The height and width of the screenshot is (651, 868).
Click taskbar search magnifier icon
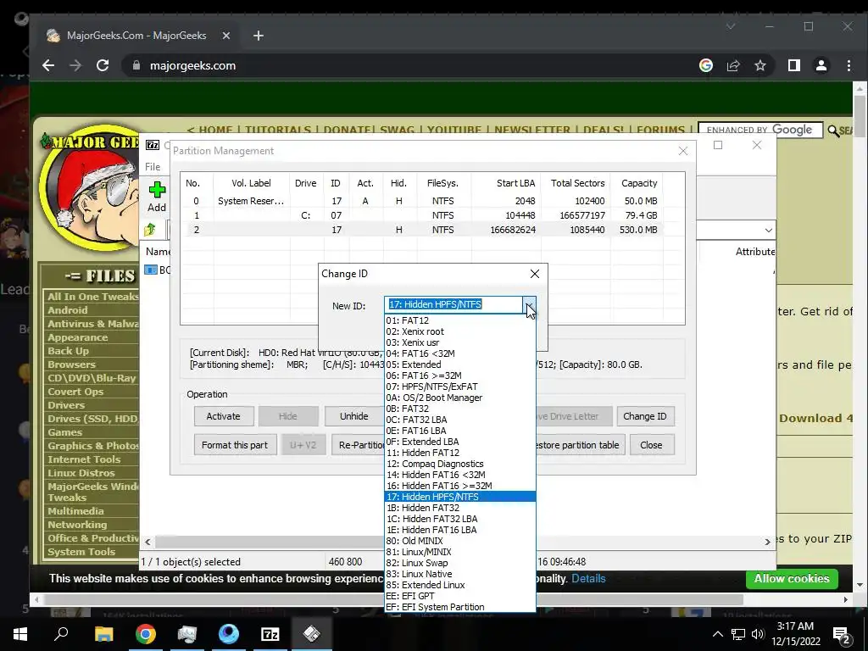tap(61, 634)
